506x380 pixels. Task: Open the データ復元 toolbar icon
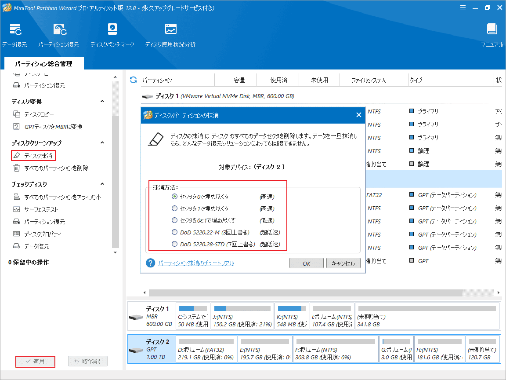[x=15, y=35]
